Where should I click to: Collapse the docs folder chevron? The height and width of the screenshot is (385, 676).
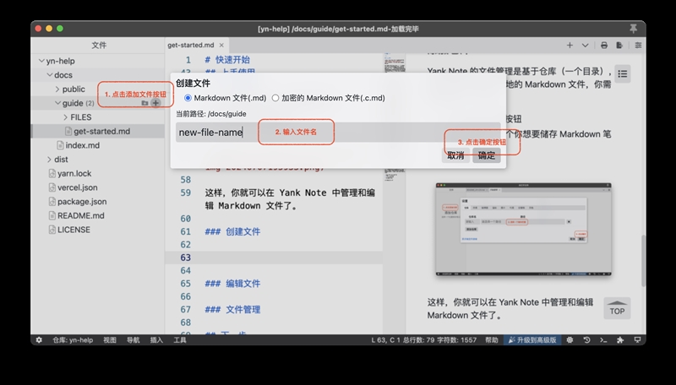click(50, 75)
